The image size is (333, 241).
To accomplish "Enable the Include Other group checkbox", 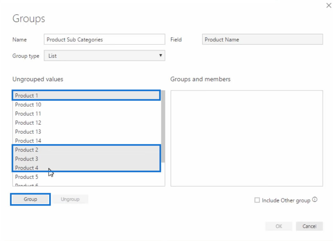I will 257,200.
